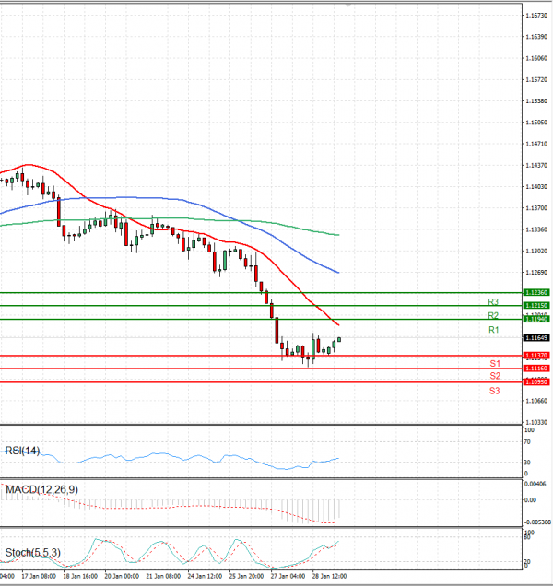Click the RSI(14) indicator label
Image resolution: width=553 pixels, height=586 pixels.
(22, 451)
